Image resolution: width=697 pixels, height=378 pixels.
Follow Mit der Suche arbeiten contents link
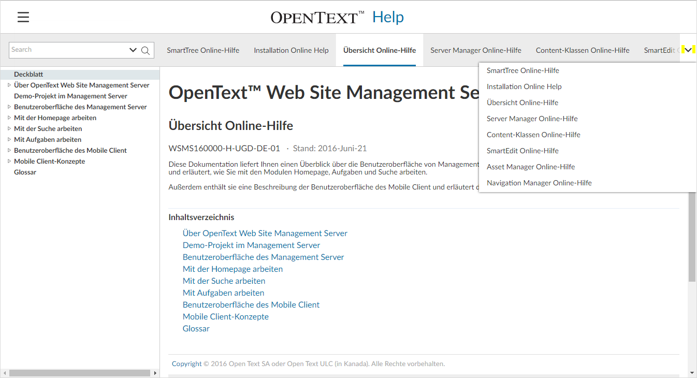point(224,281)
